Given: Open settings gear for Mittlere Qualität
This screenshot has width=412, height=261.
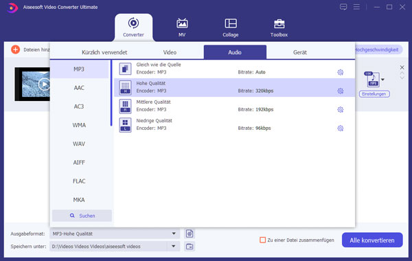Looking at the screenshot, I should pos(341,110).
